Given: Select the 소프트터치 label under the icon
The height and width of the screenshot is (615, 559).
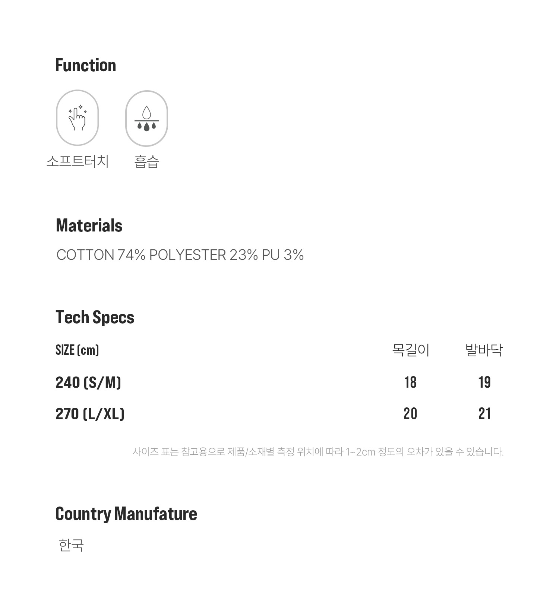Looking at the screenshot, I should (78, 161).
